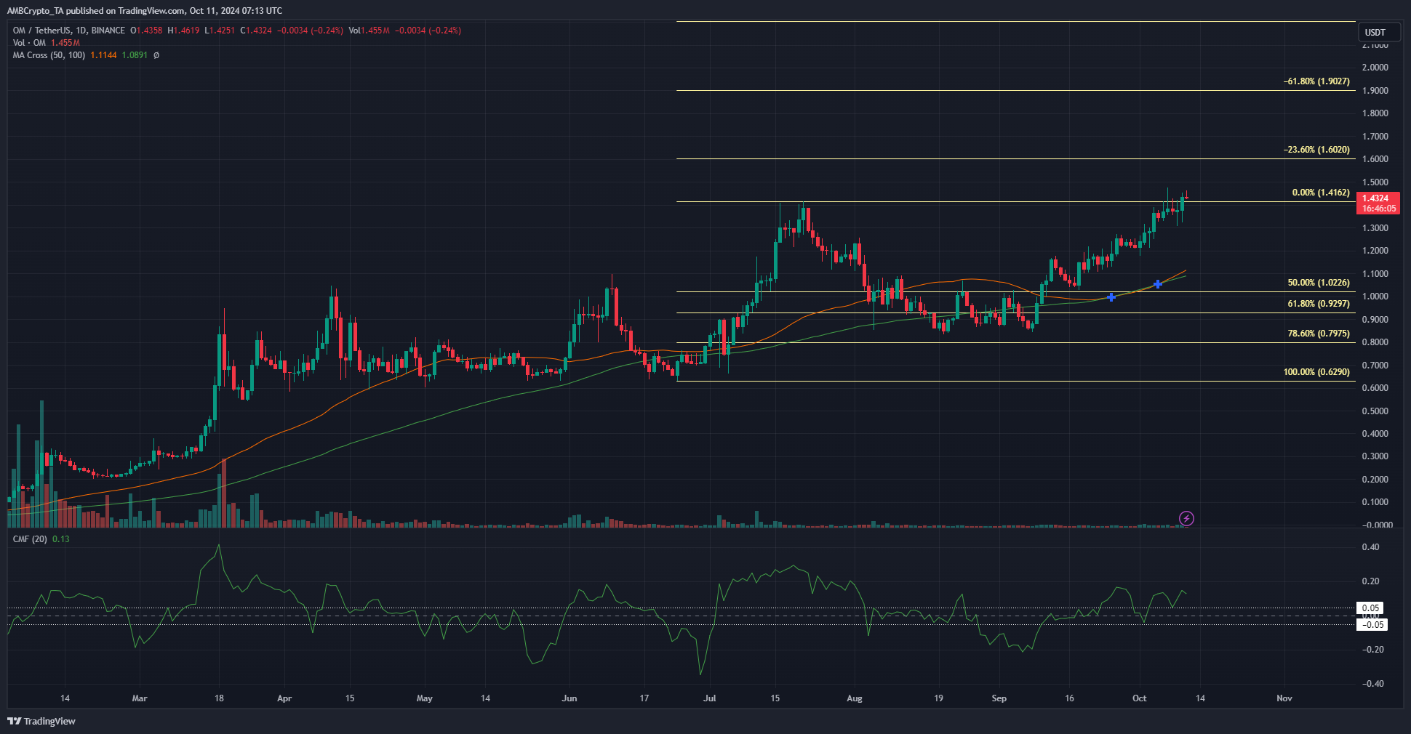Click the Nov label on time axis
Image resolution: width=1411 pixels, height=734 pixels.
coord(1284,698)
